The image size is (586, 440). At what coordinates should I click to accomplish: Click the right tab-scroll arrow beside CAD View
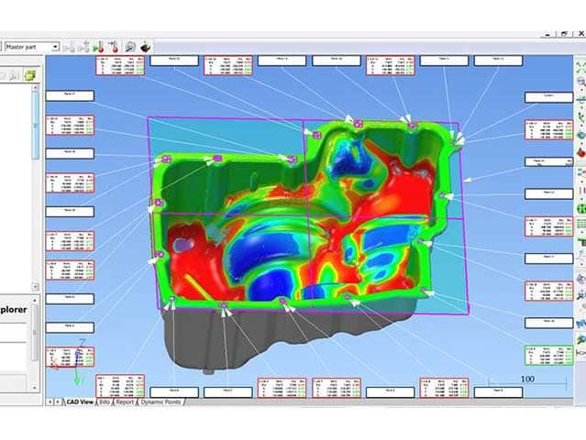[57, 401]
